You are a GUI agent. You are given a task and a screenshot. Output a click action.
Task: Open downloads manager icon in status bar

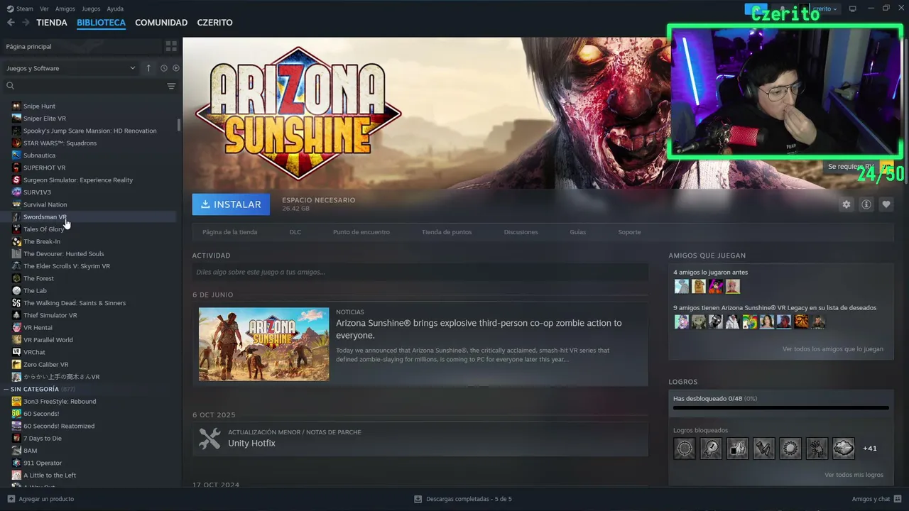tap(418, 499)
